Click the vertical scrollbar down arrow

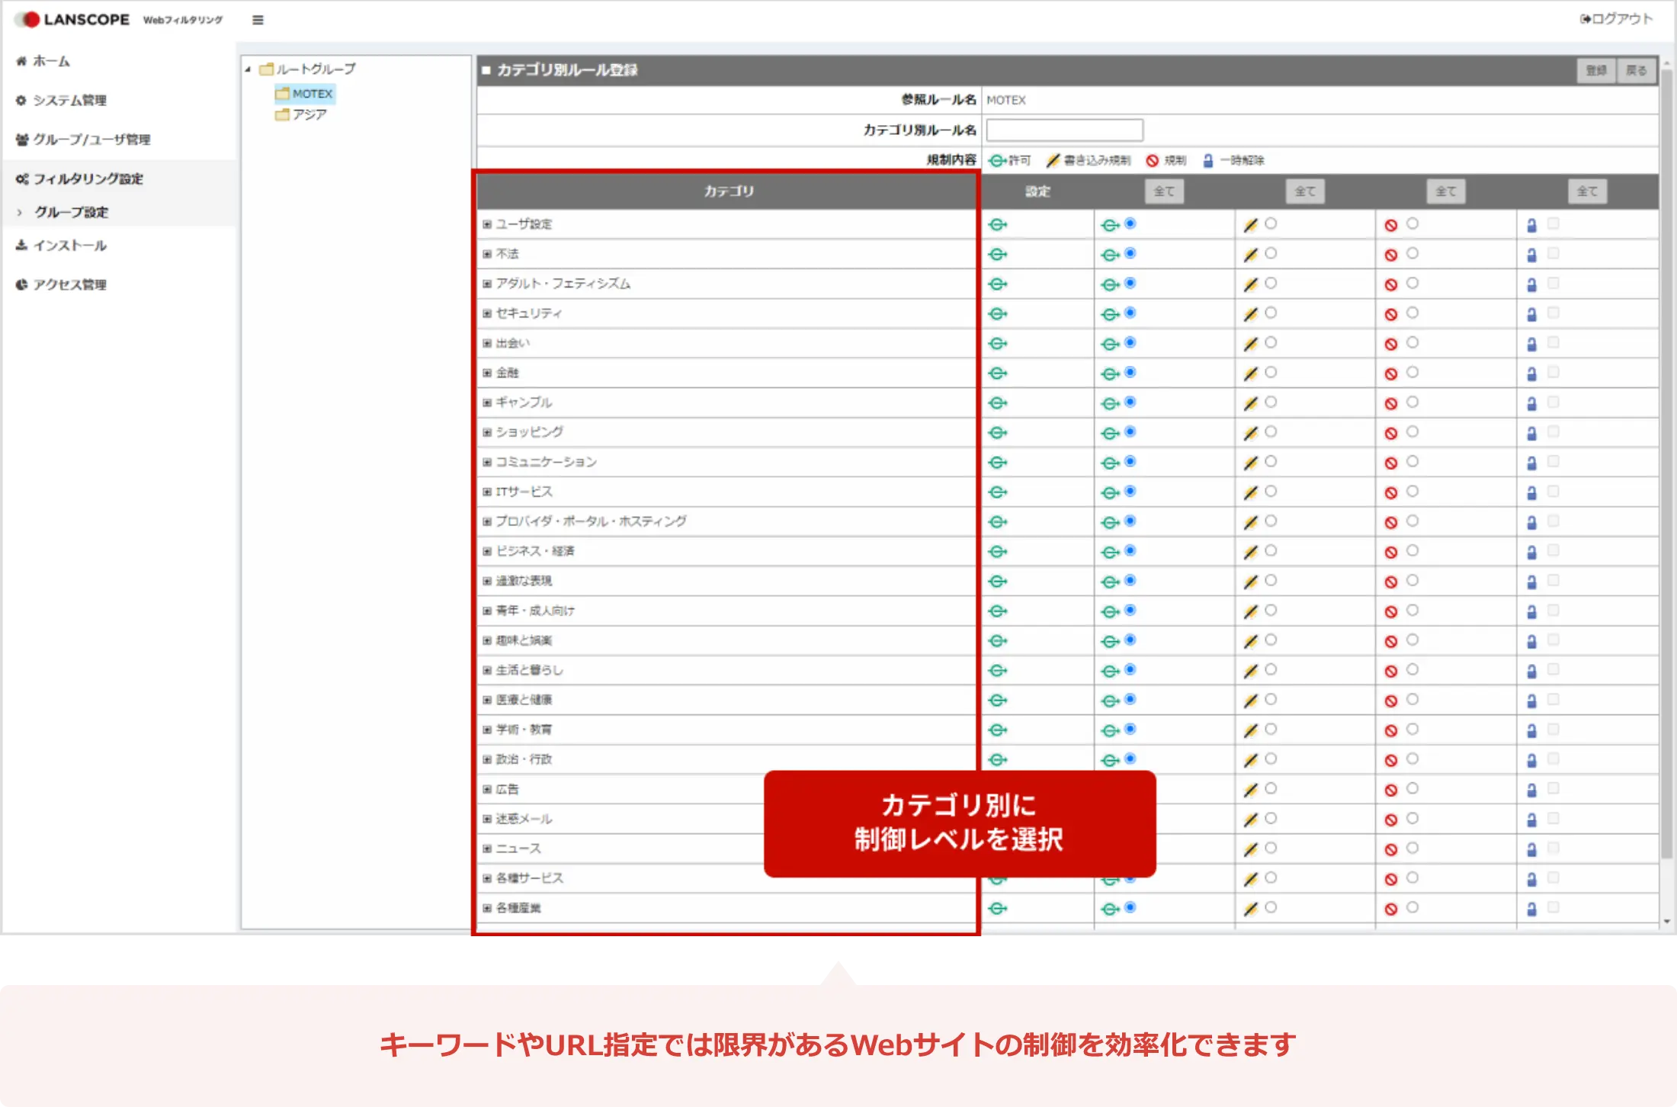point(1667,922)
